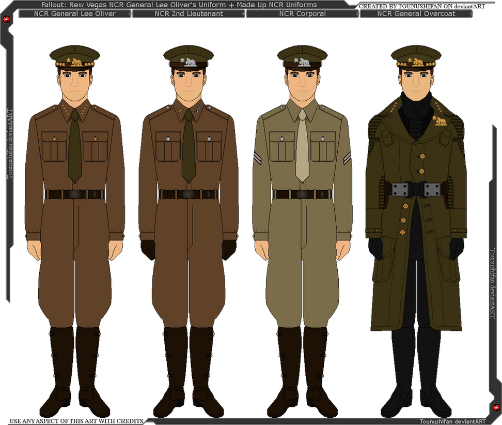Click the Corporal tan uniform figure

point(302,231)
